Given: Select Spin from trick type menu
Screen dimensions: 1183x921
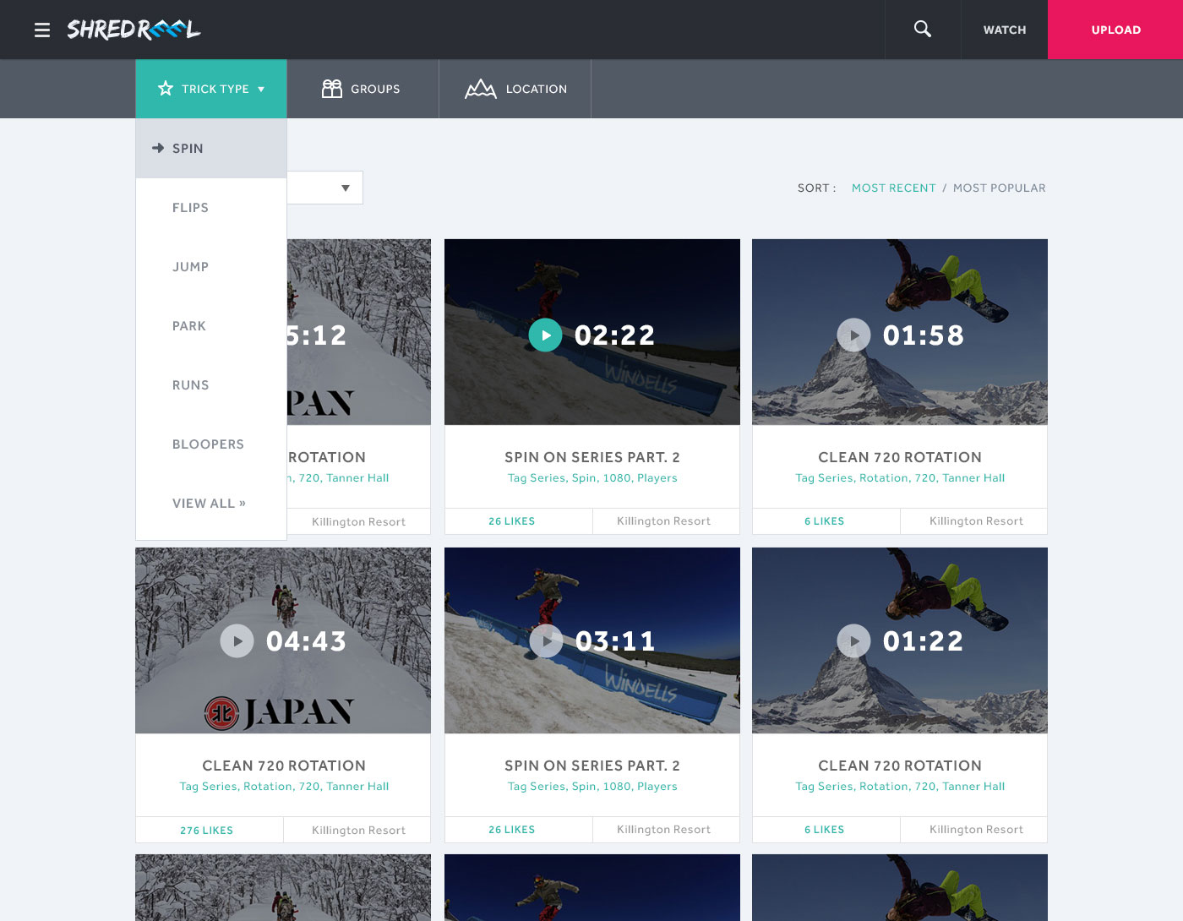Looking at the screenshot, I should [211, 148].
